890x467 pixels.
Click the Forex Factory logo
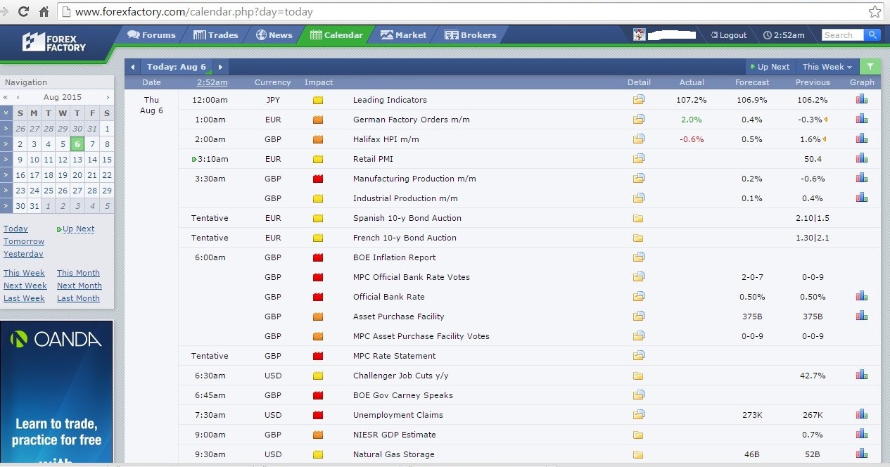pyautogui.click(x=53, y=42)
